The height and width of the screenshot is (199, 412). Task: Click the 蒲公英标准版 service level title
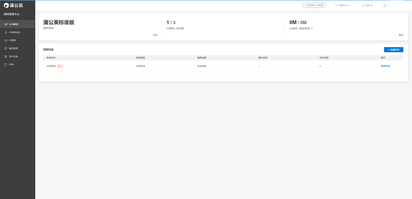(x=59, y=22)
